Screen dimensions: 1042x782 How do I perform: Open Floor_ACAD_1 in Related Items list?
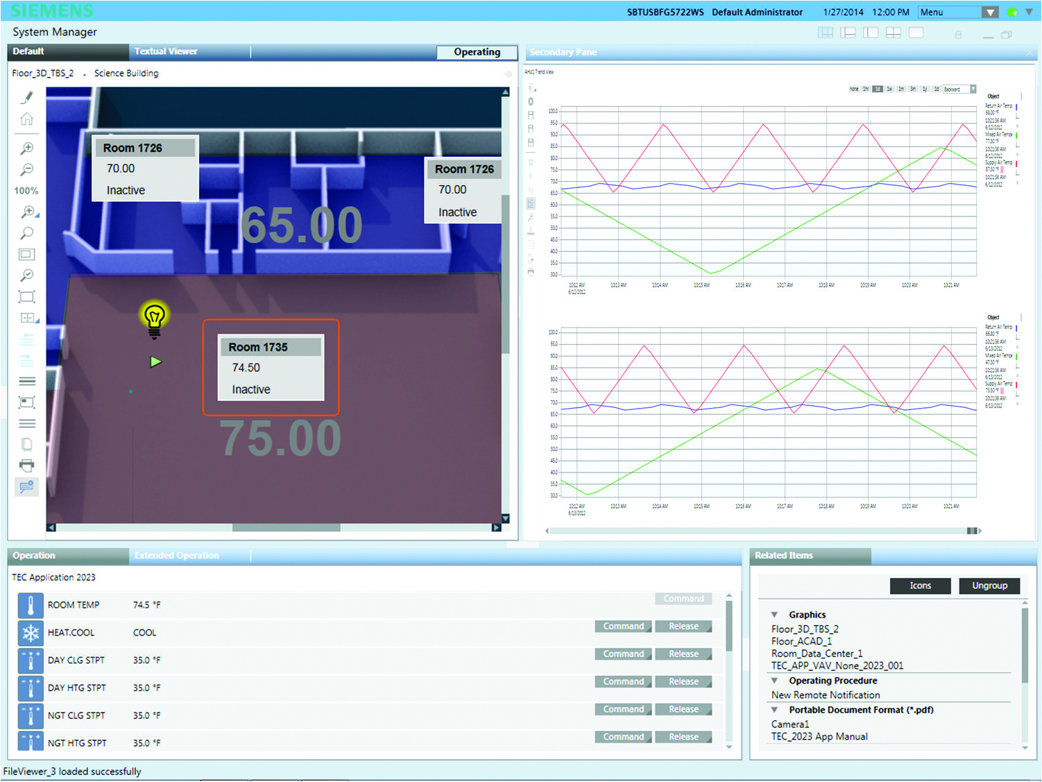(801, 641)
